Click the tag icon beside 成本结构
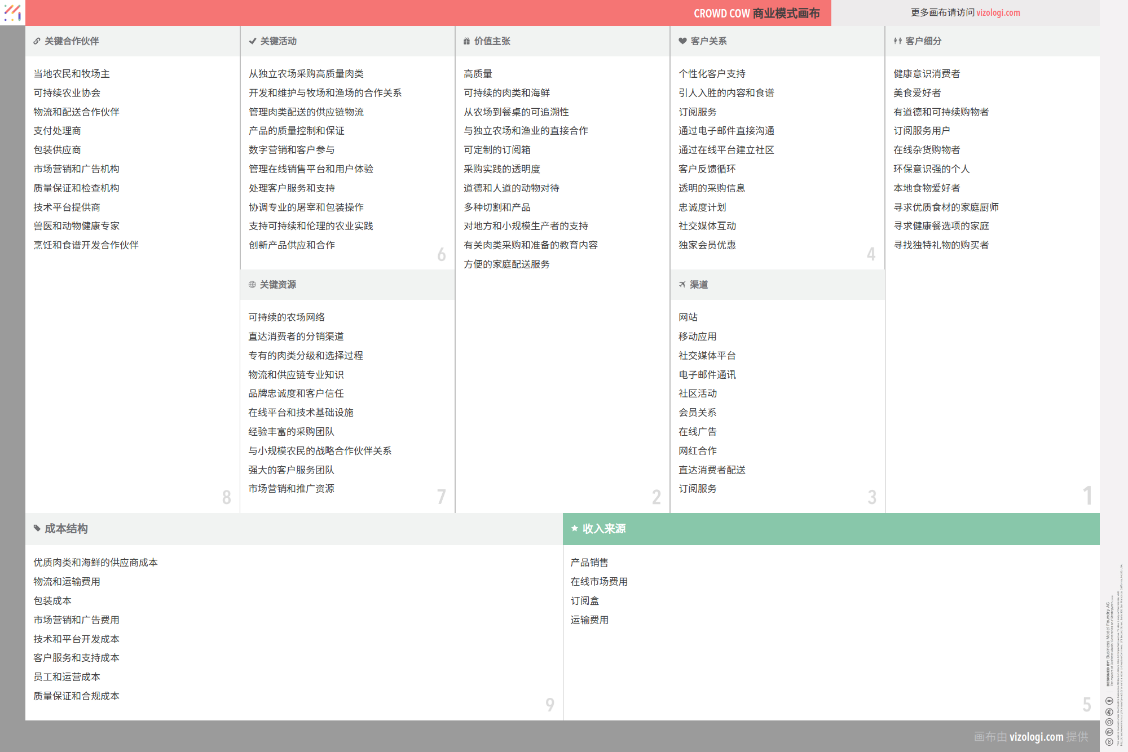This screenshot has height=752, width=1128. [37, 529]
